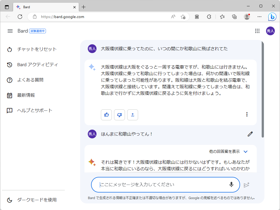Screen dimensions: 280x210
Task: Share Bard's response with the export icon
Action: (133, 115)
